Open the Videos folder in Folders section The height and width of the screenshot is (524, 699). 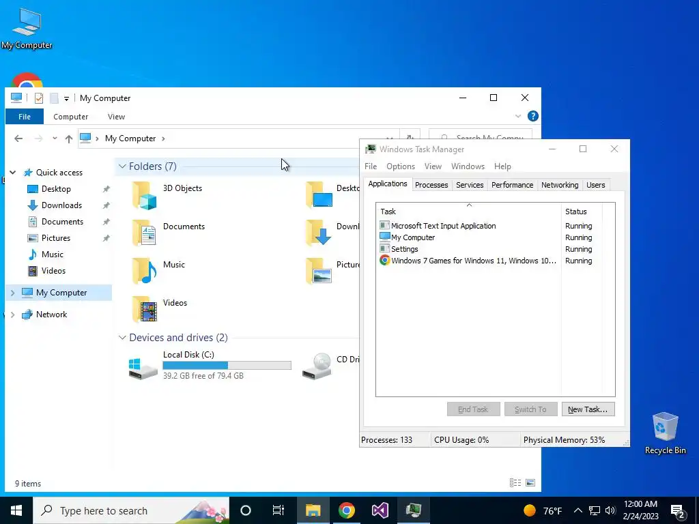click(144, 309)
